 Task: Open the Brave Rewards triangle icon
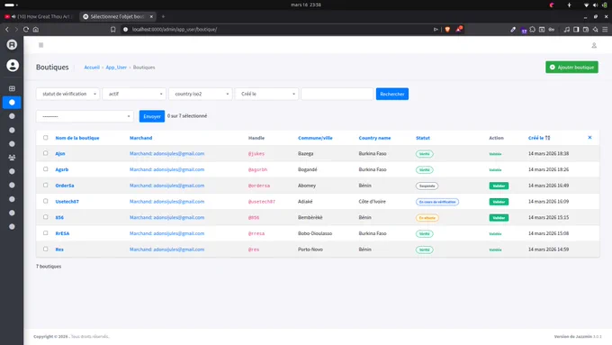pyautogui.click(x=459, y=29)
